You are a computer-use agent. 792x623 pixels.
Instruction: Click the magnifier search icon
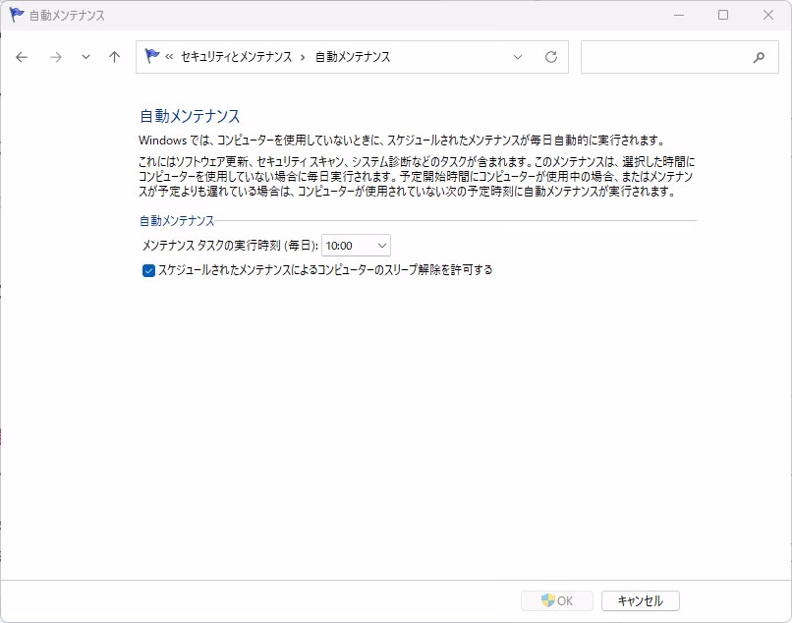click(759, 57)
